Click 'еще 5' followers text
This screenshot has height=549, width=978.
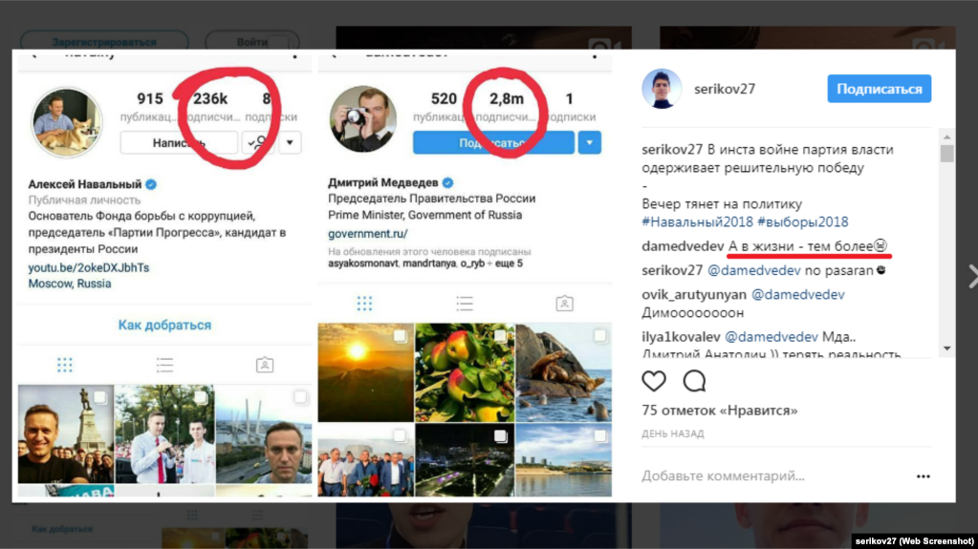click(509, 264)
